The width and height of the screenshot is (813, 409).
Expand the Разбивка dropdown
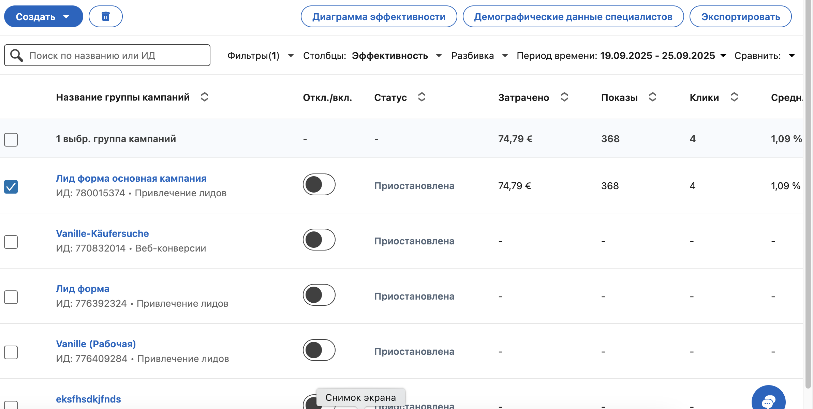479,55
